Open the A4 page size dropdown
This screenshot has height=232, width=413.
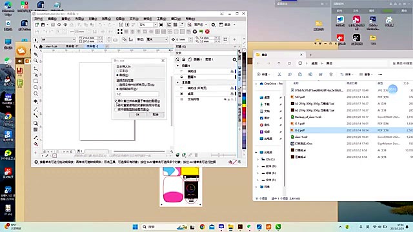point(74,40)
